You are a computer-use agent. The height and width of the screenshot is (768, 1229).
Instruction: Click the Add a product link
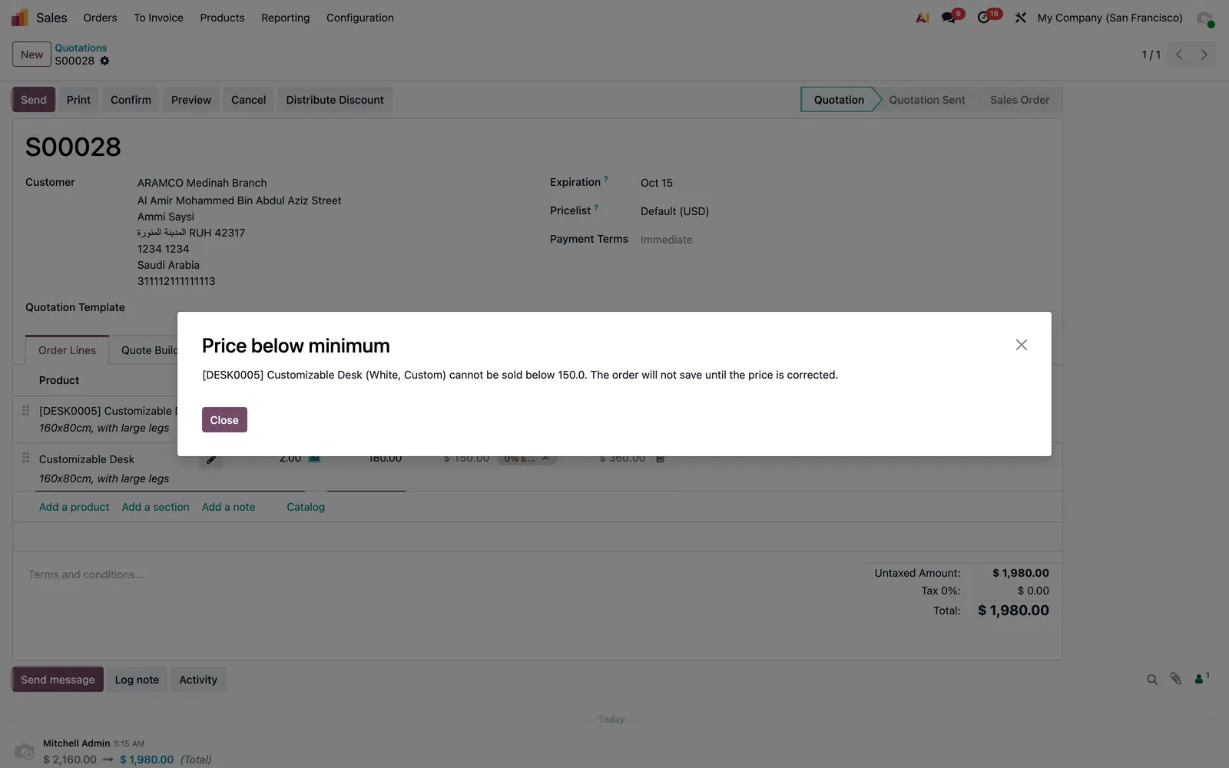click(74, 507)
